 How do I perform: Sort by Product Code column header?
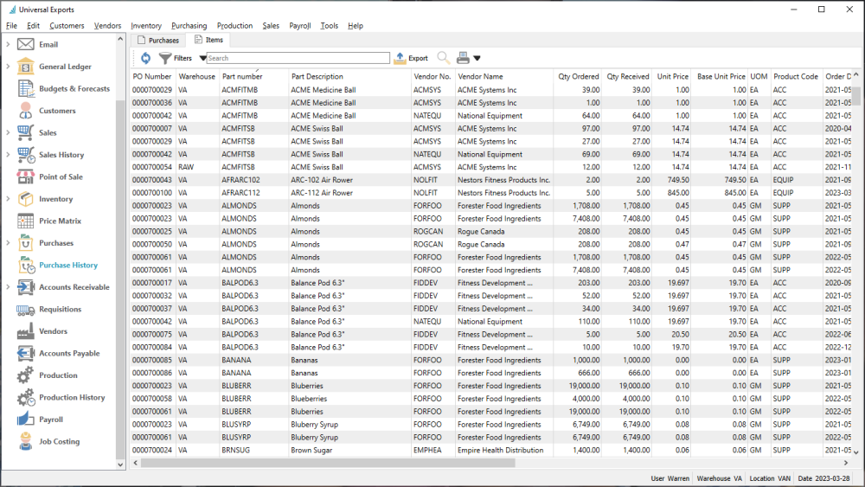[796, 76]
